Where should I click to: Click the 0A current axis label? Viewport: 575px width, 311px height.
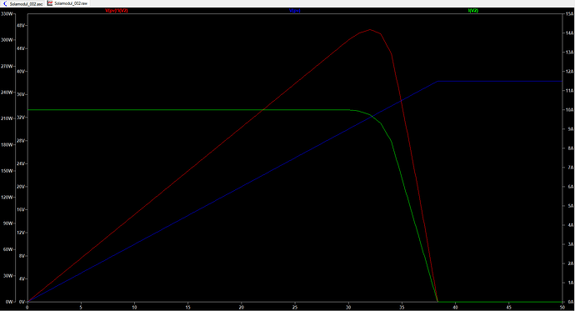[x=571, y=302]
